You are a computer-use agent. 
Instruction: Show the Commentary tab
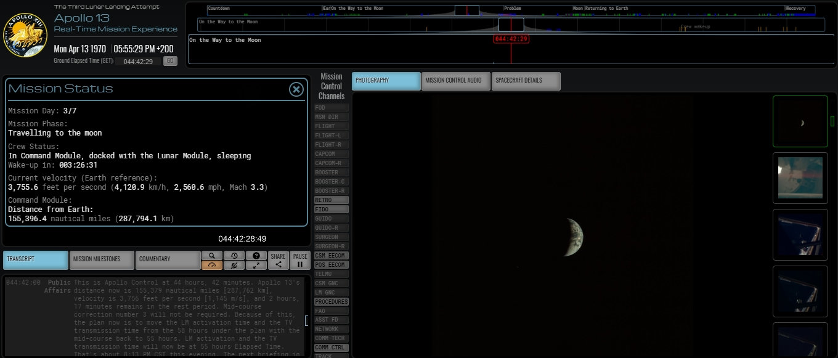[168, 259]
